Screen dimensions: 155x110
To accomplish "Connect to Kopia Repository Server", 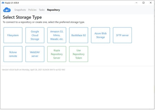I will pyautogui.click(x=57, y=54).
